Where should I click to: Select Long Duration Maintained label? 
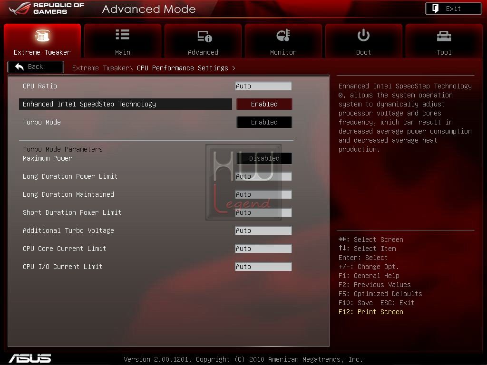click(68, 194)
